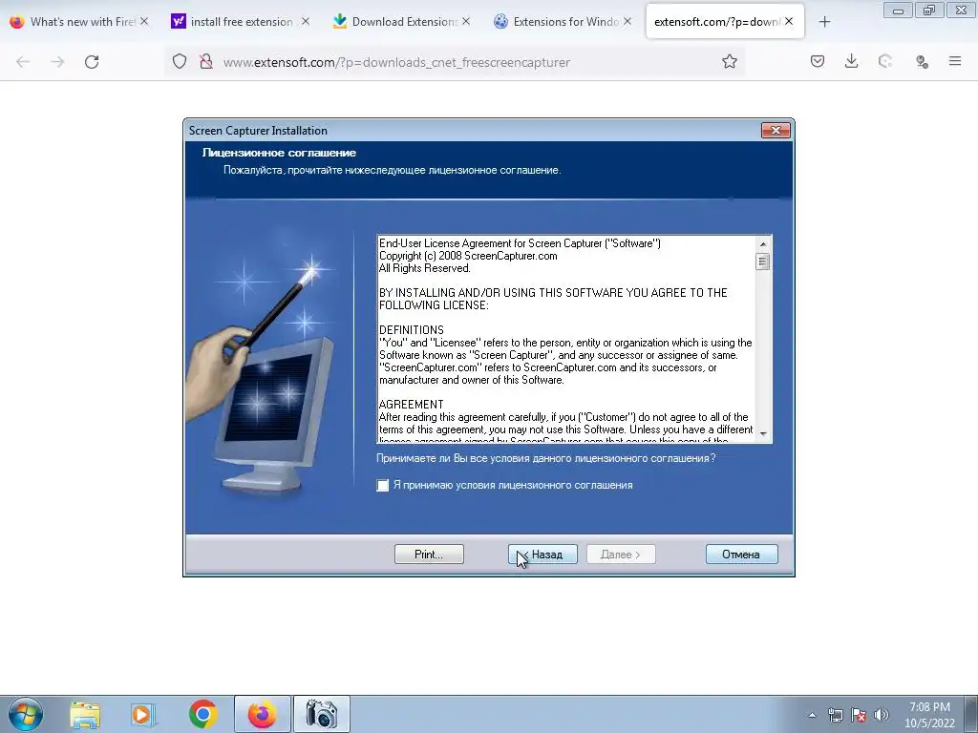
Task: Bookmark this page with the star
Action: [x=730, y=62]
